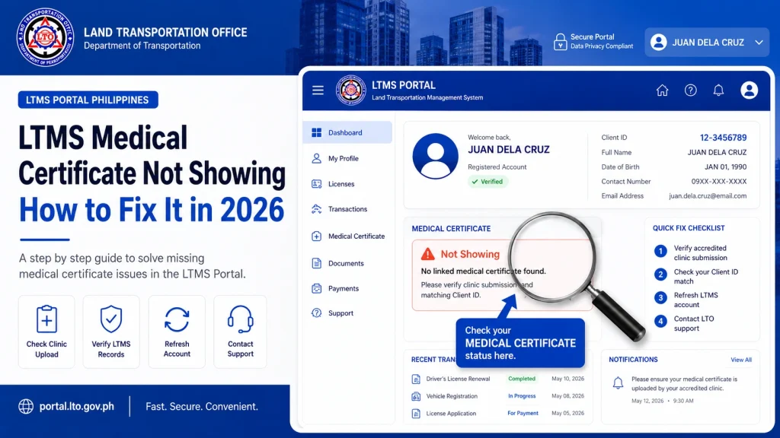This screenshot has height=438, width=780.
Task: Open the Vehicle Registration transaction
Action: point(497,396)
